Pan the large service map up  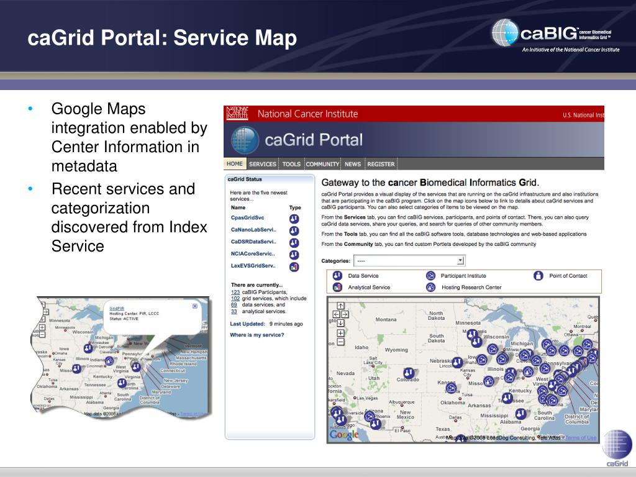340,306
